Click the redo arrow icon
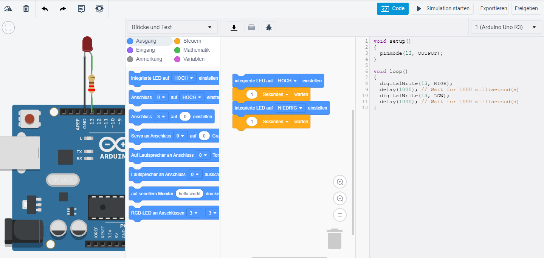This screenshot has height=258, width=544. (63, 8)
